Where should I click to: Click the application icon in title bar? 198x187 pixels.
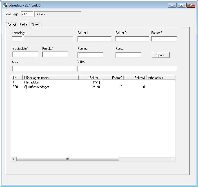[5, 5]
